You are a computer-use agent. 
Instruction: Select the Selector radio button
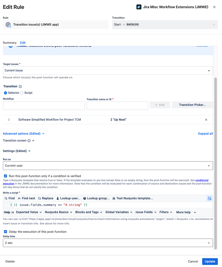click(x=5, y=93)
